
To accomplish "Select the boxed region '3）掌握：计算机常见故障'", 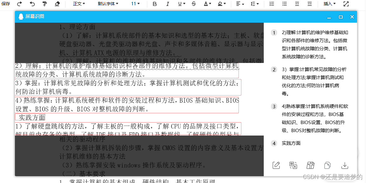I will tap(128, 87).
